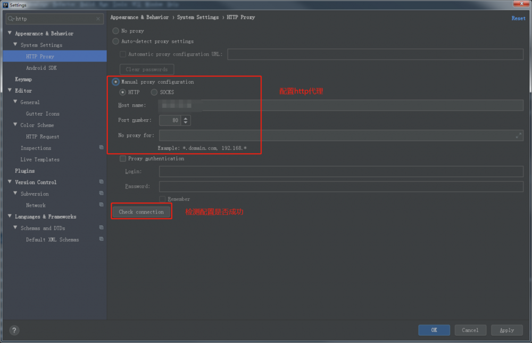Select Auto-detect proxy settings radio button
This screenshot has height=343, width=532.
point(115,42)
